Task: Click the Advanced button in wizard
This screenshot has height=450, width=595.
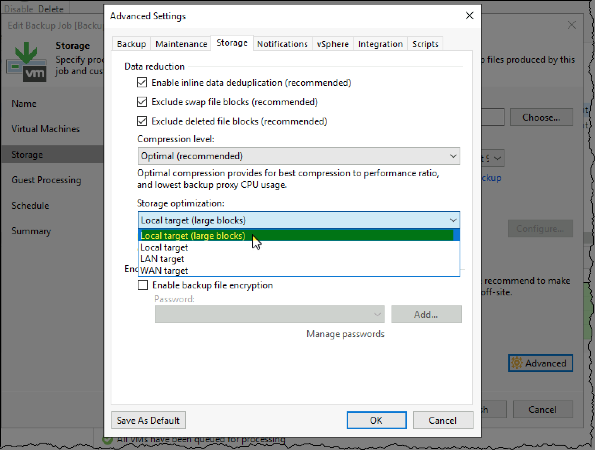Action: [540, 363]
